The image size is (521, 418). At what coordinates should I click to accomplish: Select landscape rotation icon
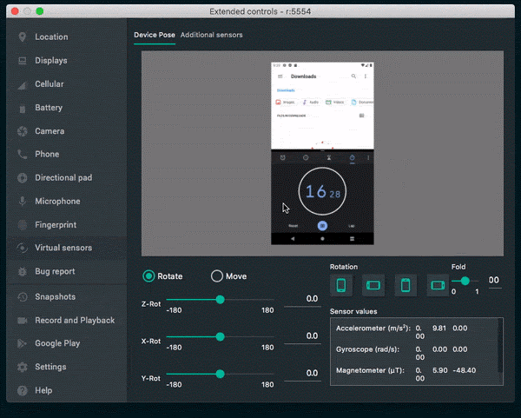click(373, 285)
